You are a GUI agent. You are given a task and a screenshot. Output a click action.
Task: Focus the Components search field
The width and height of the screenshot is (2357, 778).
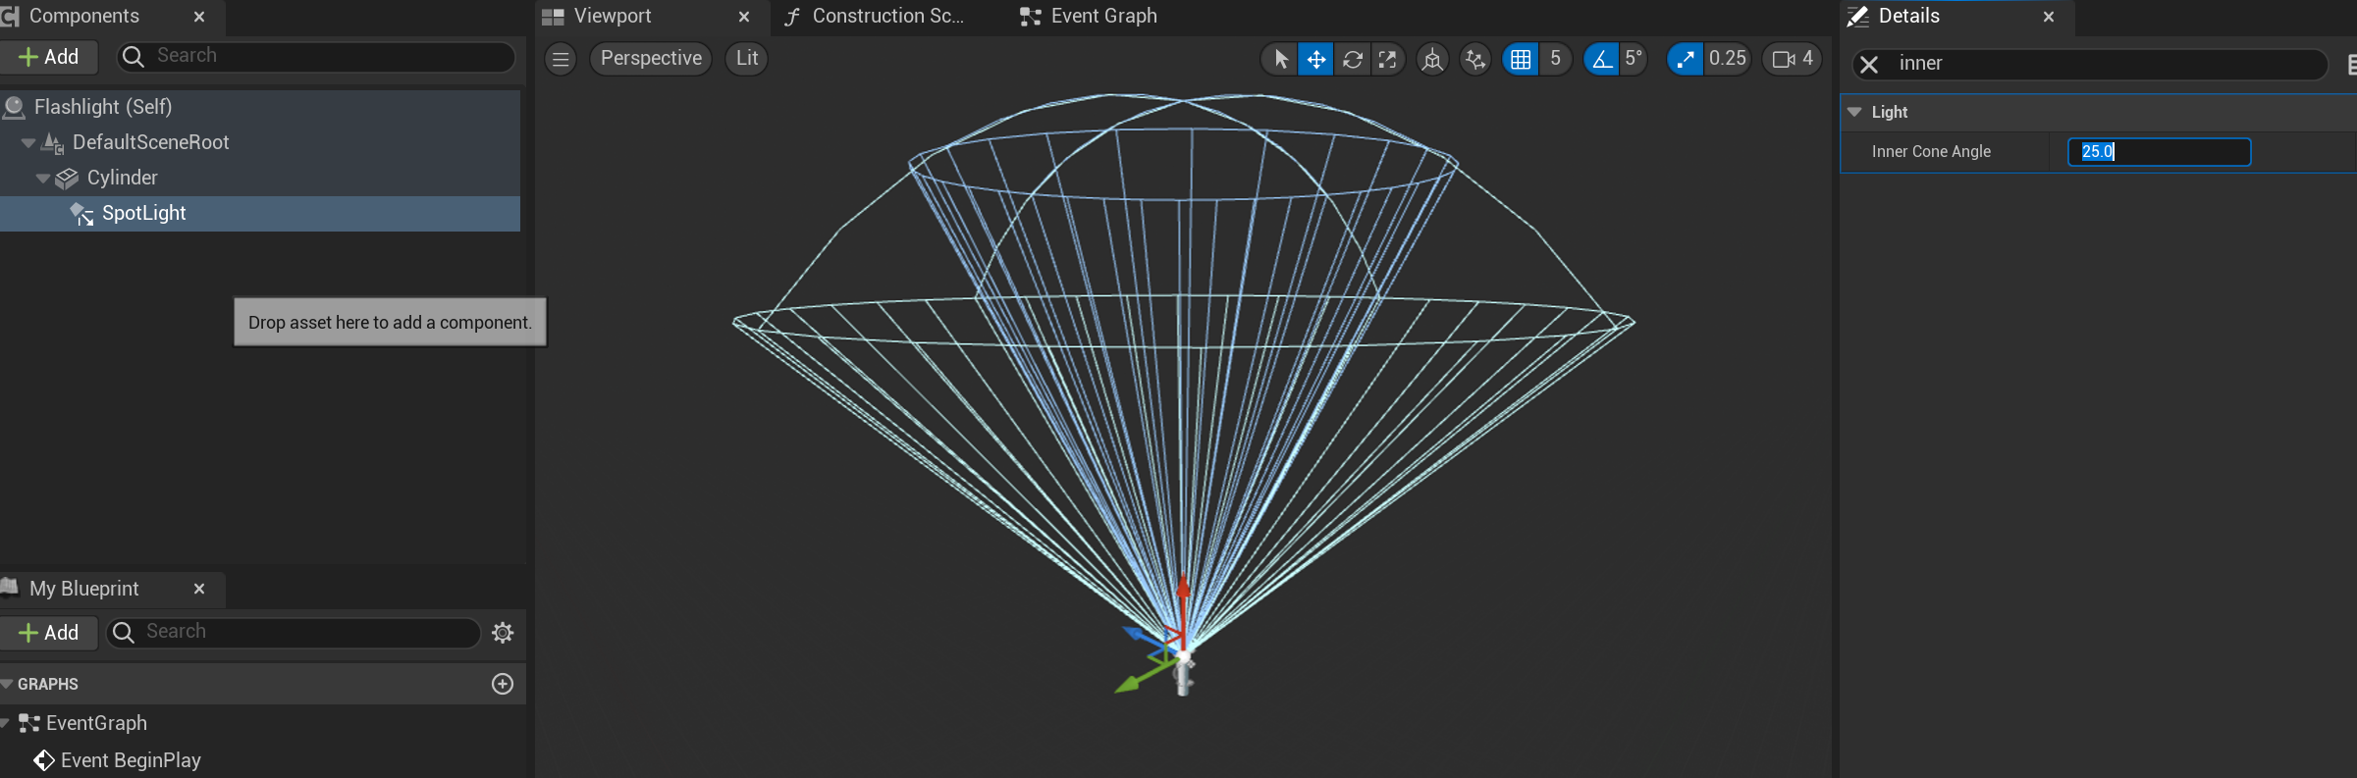coord(316,57)
